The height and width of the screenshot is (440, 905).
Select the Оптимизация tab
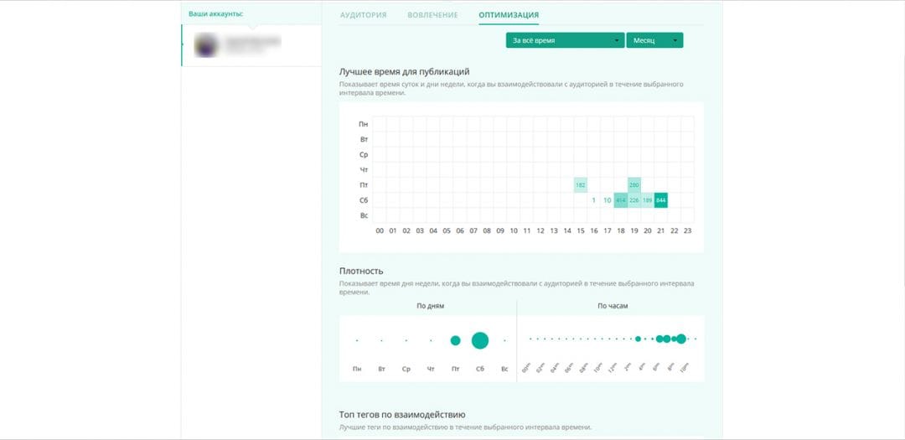(509, 15)
